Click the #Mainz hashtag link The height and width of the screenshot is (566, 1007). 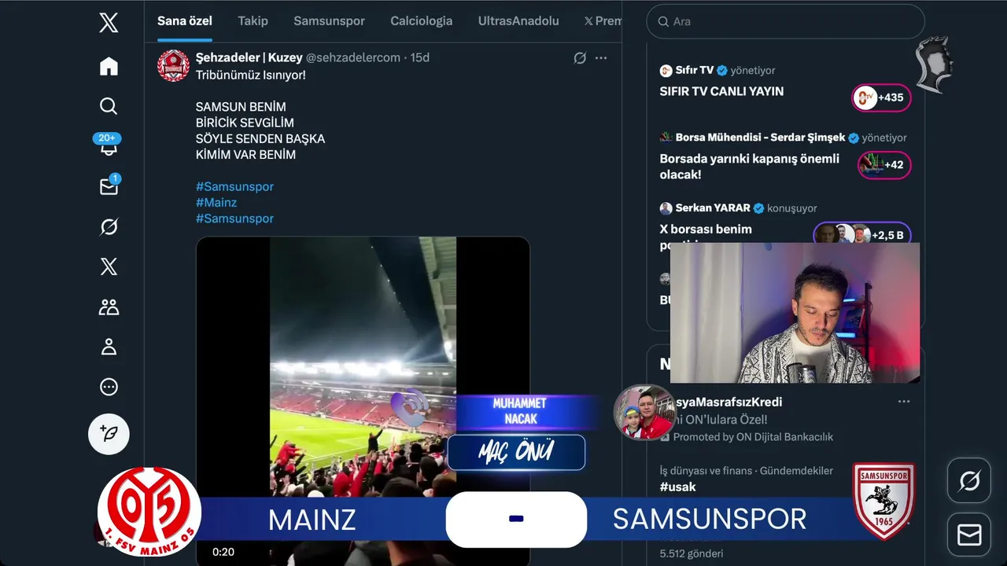(216, 202)
